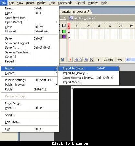Select Close All menu entry
This screenshot has height=146, width=135.
[x=29, y=31]
